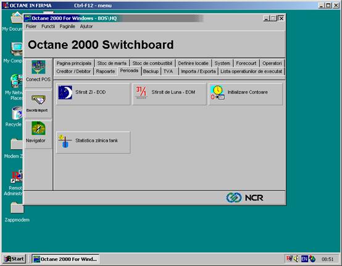The width and height of the screenshot is (342, 266).
Task: Click the Start button
Action: point(14,259)
